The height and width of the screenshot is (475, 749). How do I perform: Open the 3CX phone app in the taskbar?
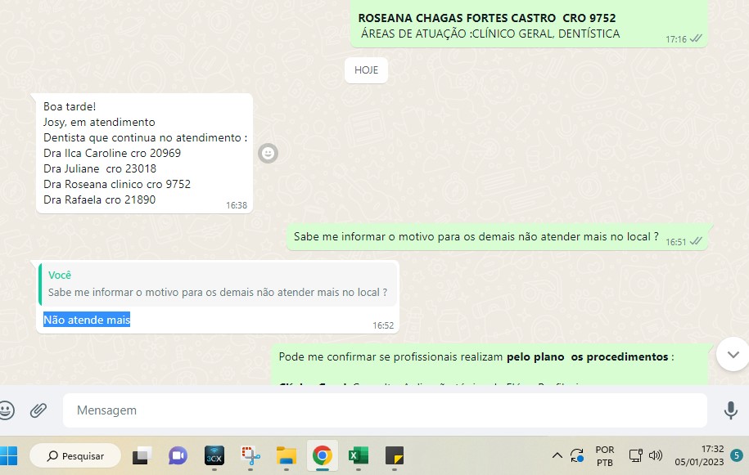point(214,455)
